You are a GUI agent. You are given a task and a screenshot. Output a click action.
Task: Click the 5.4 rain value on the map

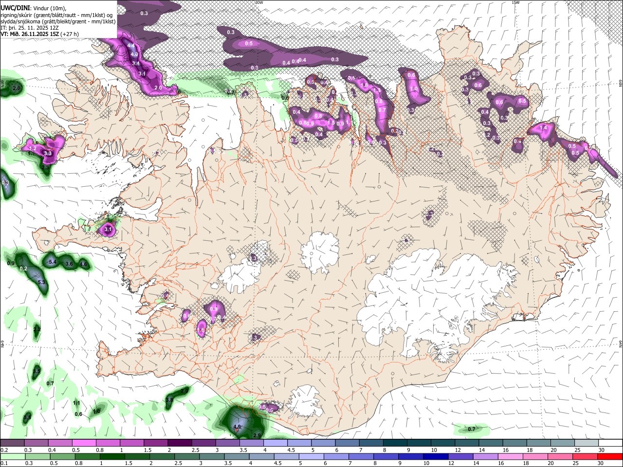point(53,262)
